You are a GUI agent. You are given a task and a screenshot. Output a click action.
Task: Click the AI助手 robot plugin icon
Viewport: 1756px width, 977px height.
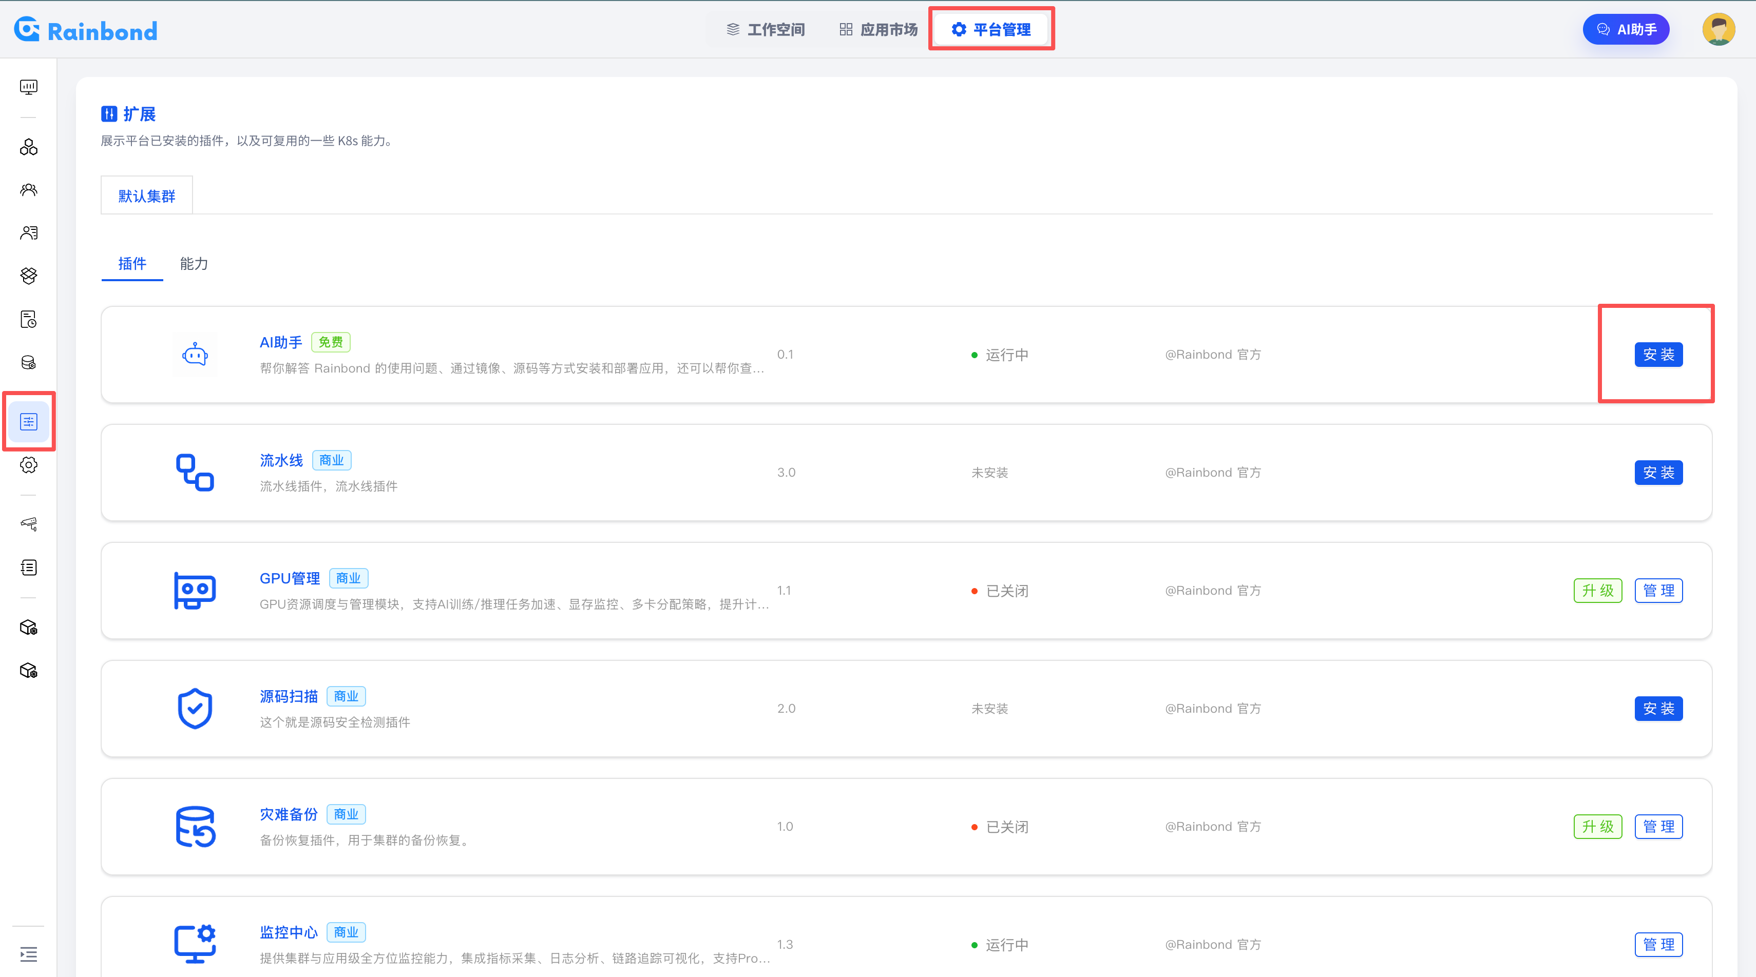(195, 354)
